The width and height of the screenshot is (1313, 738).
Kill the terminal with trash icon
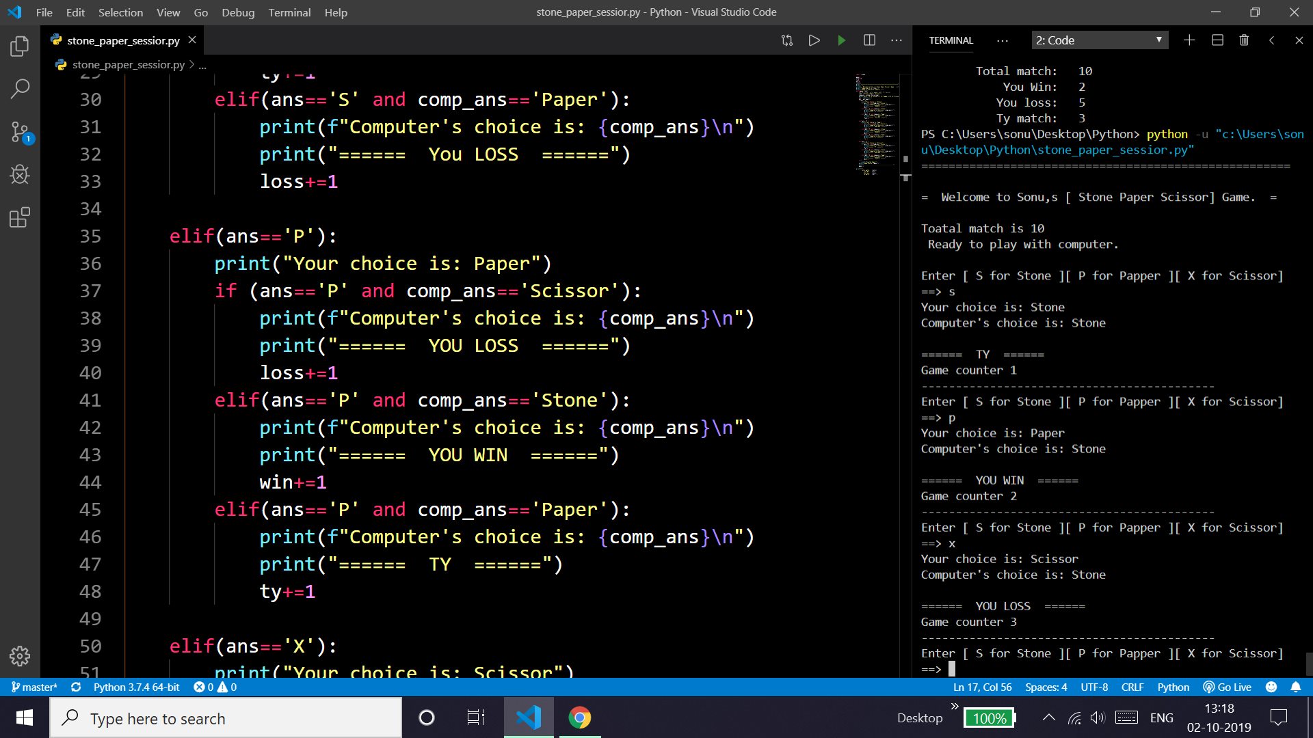click(1244, 40)
